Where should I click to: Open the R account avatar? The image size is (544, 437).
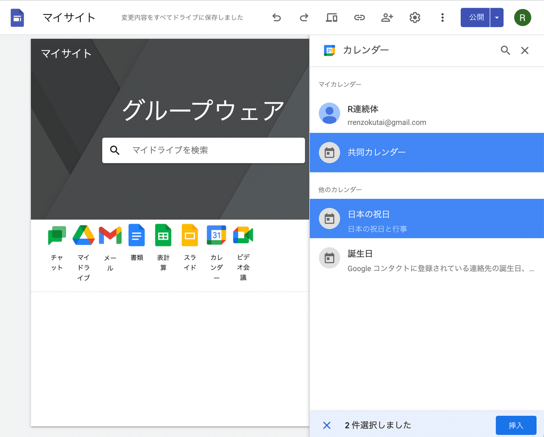523,18
